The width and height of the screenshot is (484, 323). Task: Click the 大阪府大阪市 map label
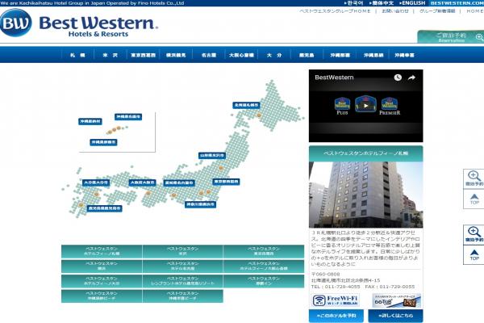click(x=142, y=182)
